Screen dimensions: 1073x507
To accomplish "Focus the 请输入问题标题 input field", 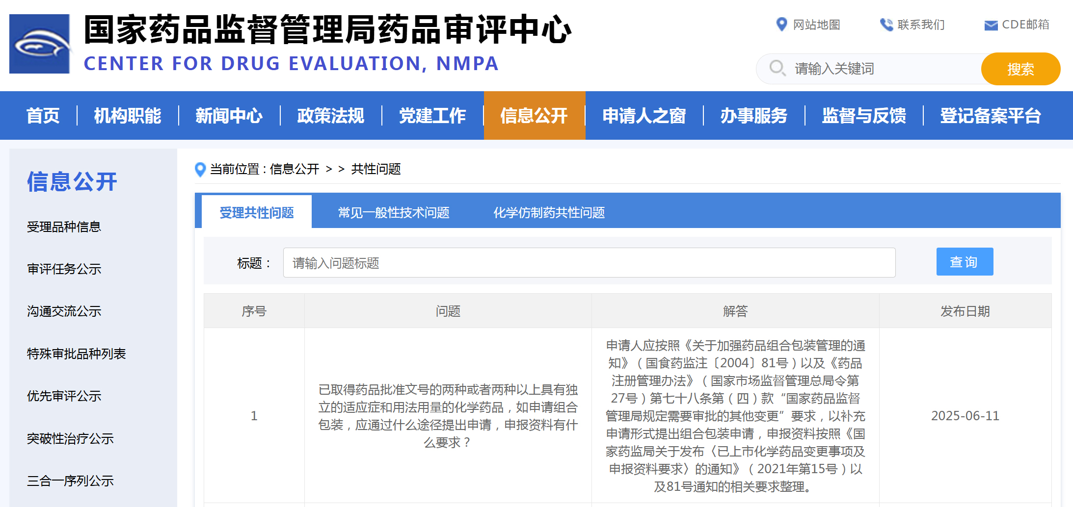I will (x=589, y=263).
